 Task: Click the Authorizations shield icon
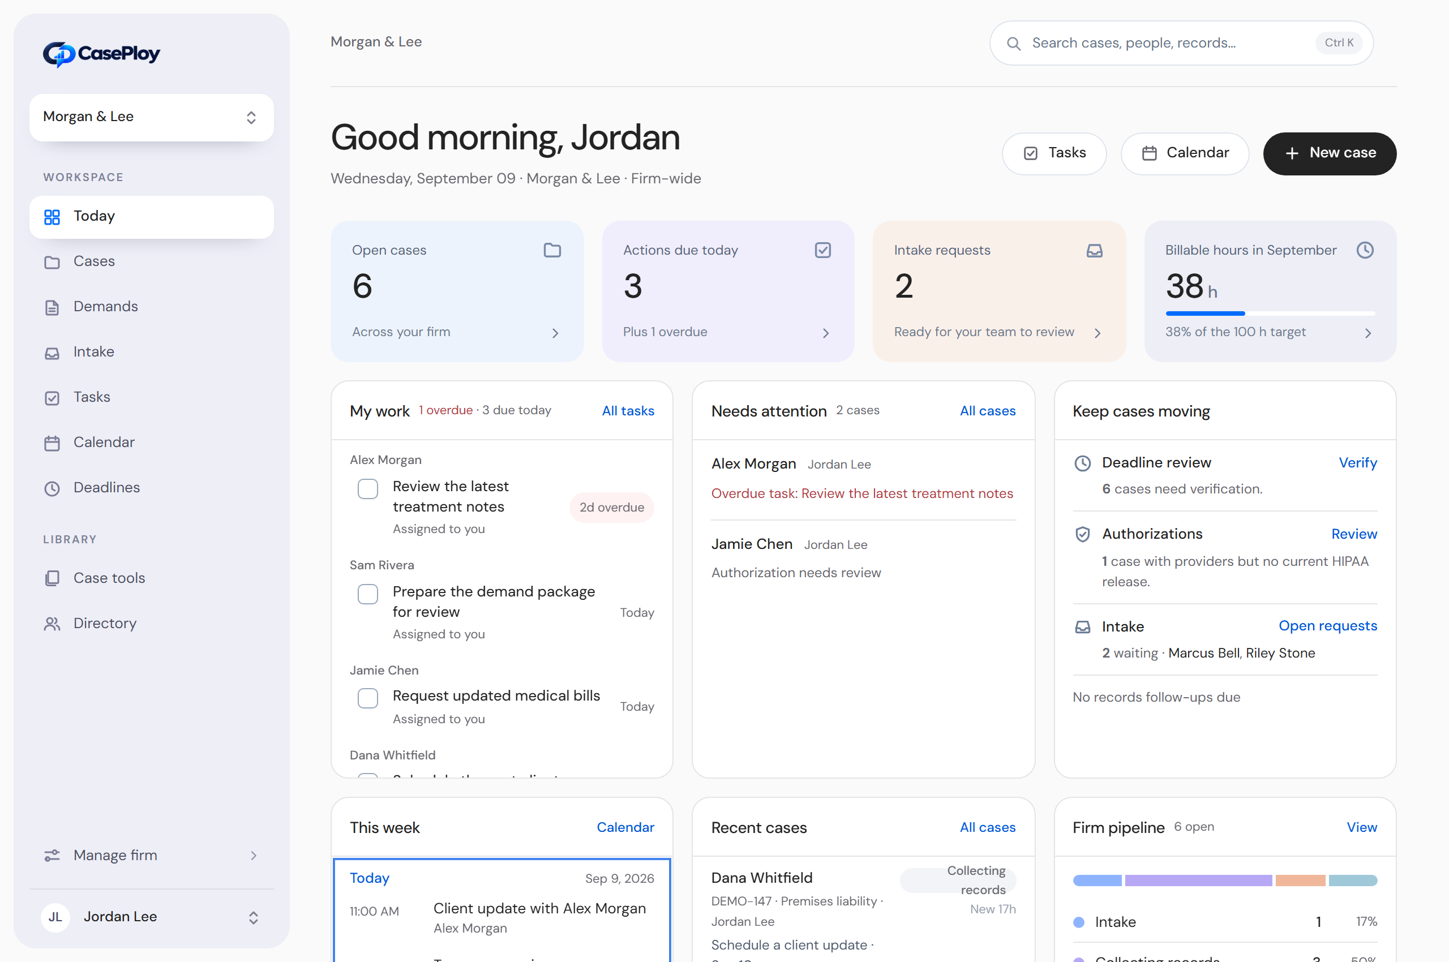pyautogui.click(x=1083, y=534)
